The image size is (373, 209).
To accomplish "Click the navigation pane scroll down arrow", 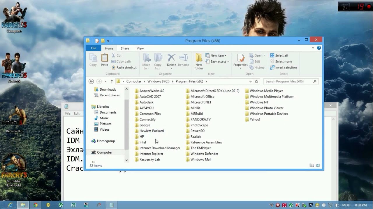I will [x=126, y=160].
